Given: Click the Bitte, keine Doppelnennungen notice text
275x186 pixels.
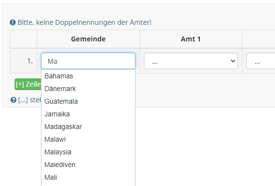Looking at the screenshot, I should tap(84, 22).
